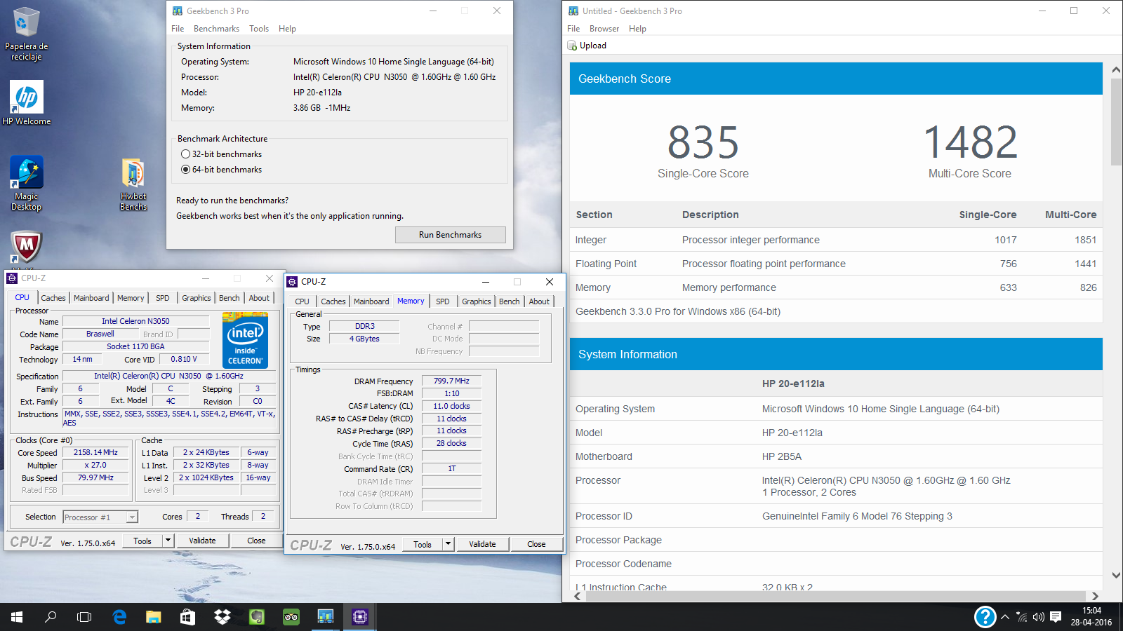Screen dimensions: 1123x631
Task: Open the Action Center notifications icon
Action: (x=1056, y=617)
